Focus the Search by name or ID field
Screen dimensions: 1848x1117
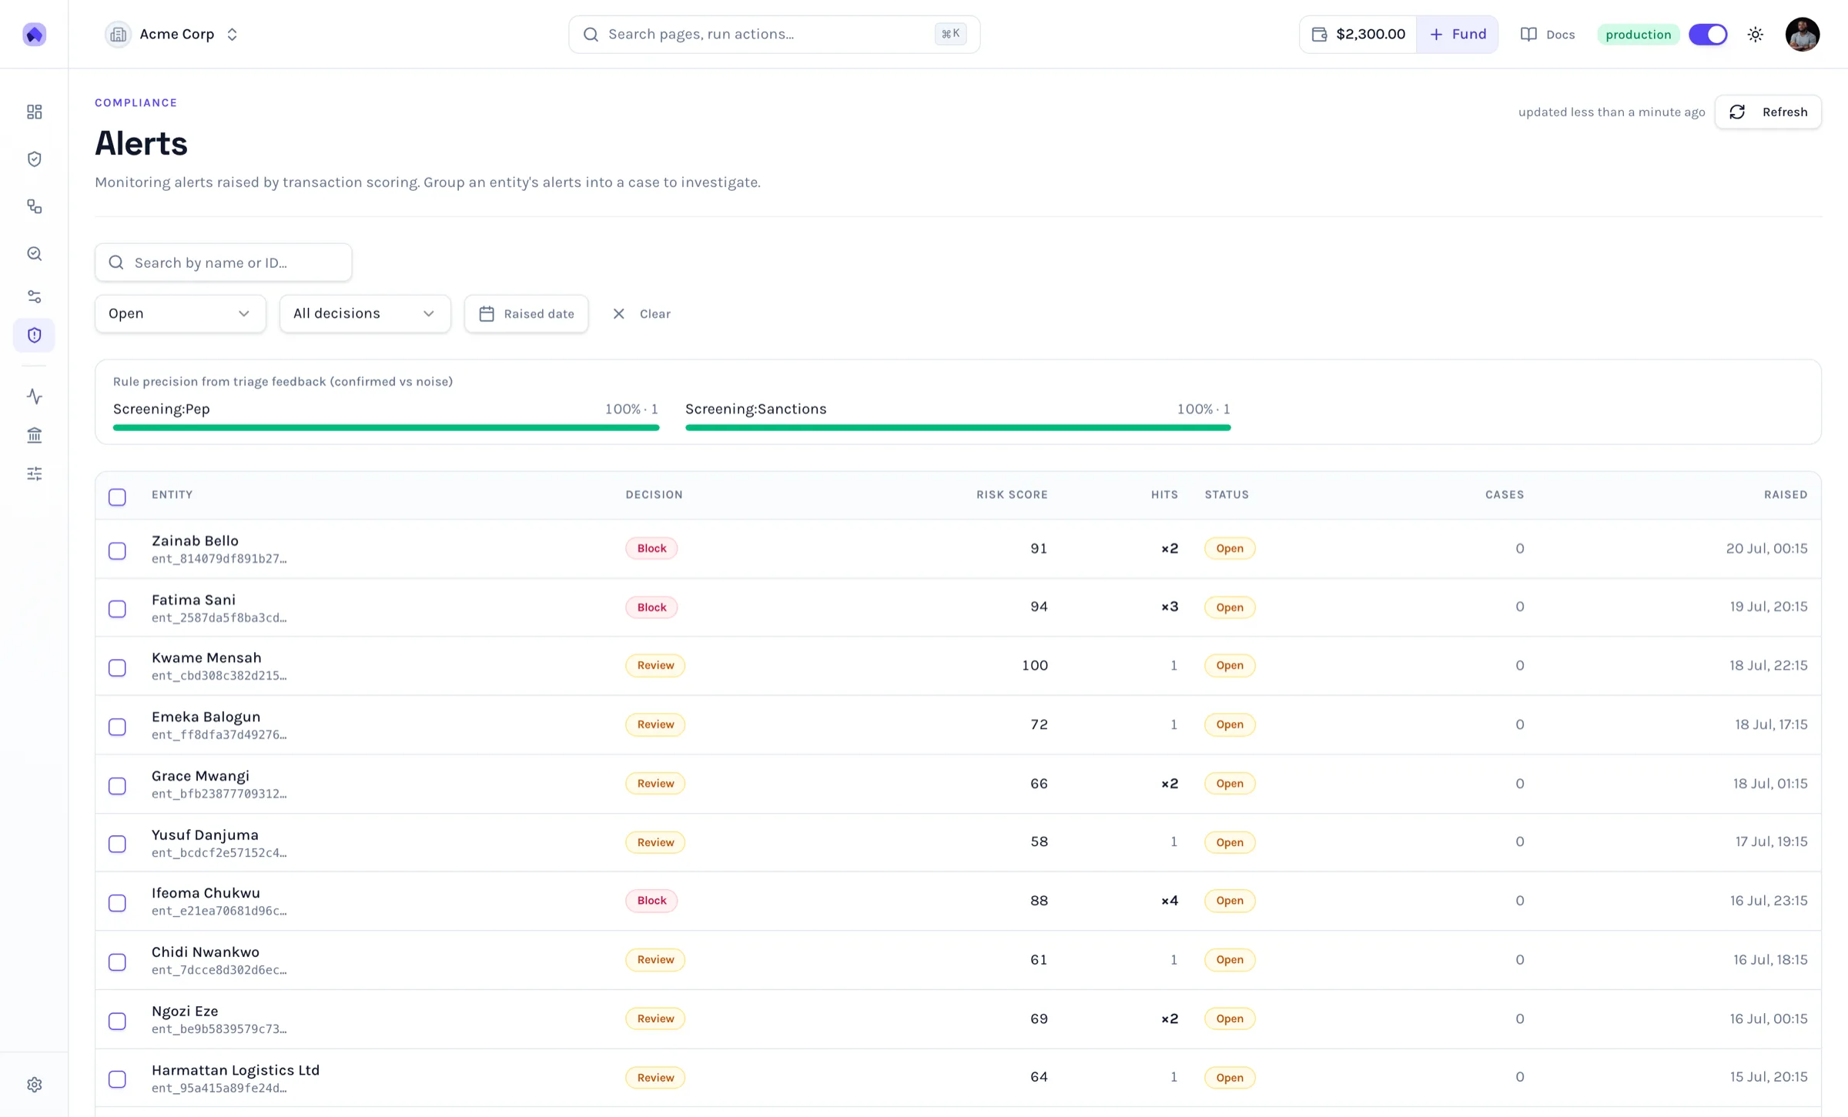pos(223,263)
